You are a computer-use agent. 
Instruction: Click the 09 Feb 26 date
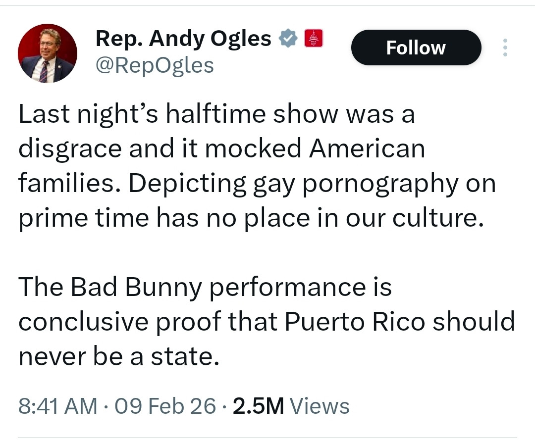pos(165,406)
